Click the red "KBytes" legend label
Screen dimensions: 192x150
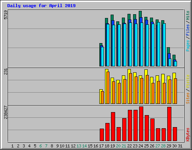[187, 135]
